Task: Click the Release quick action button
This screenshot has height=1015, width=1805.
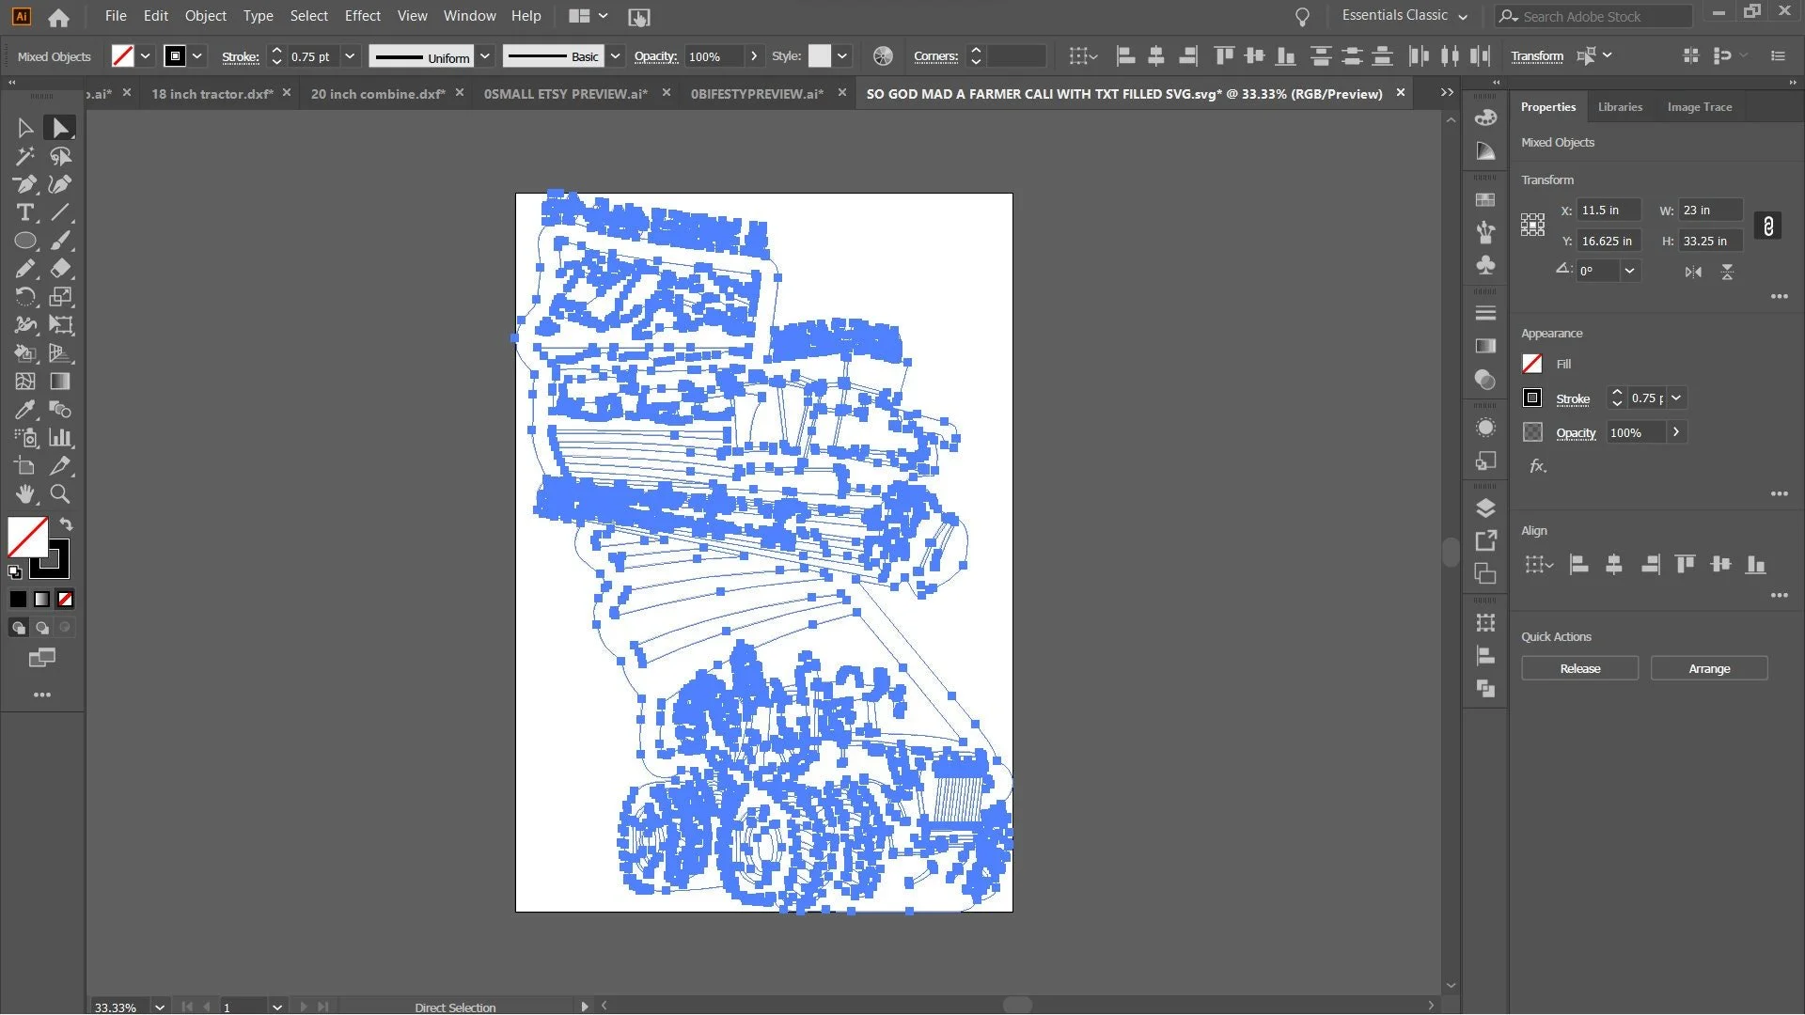Action: click(x=1579, y=669)
